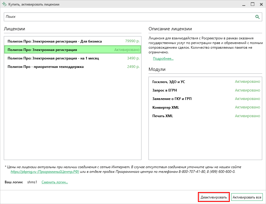This screenshot has width=266, height=204.
Task: Click the login name shms1
Action: point(32,182)
